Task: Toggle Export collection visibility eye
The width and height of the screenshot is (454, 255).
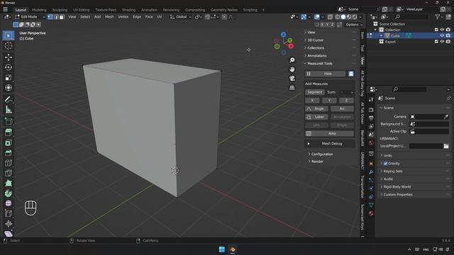Action: click(x=442, y=42)
